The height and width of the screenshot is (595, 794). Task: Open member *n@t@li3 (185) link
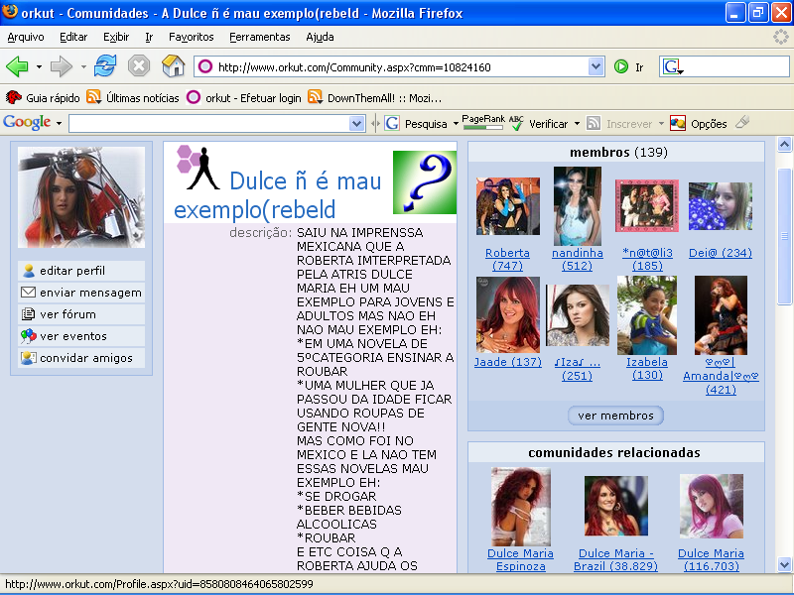[x=647, y=259]
